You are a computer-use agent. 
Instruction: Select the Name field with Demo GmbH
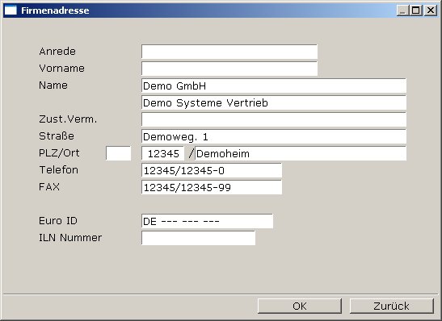(x=274, y=85)
